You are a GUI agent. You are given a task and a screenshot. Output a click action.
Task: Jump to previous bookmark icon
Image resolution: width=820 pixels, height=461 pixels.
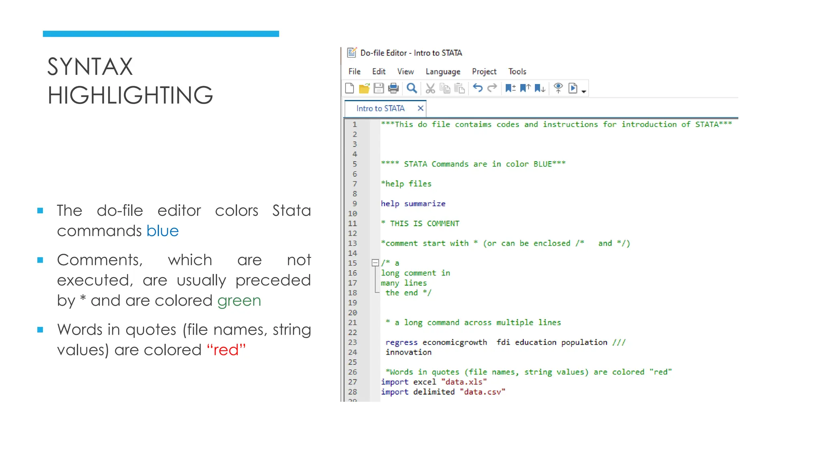525,88
